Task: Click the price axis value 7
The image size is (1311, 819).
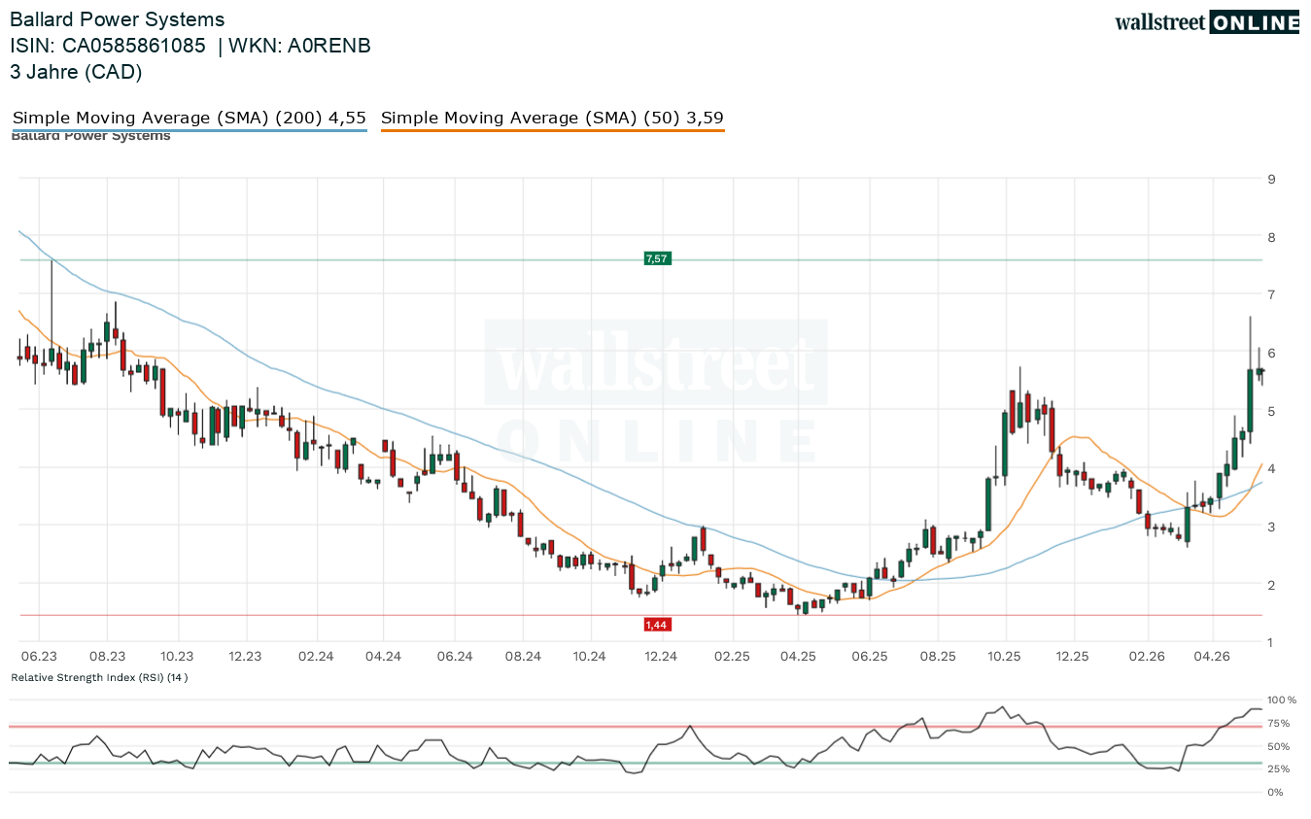Action: (x=1271, y=294)
